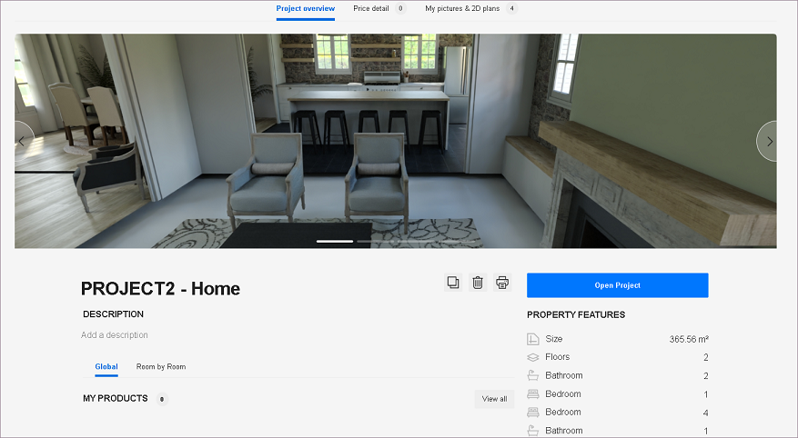Open the My pictures & 2D plans tab

(x=464, y=9)
